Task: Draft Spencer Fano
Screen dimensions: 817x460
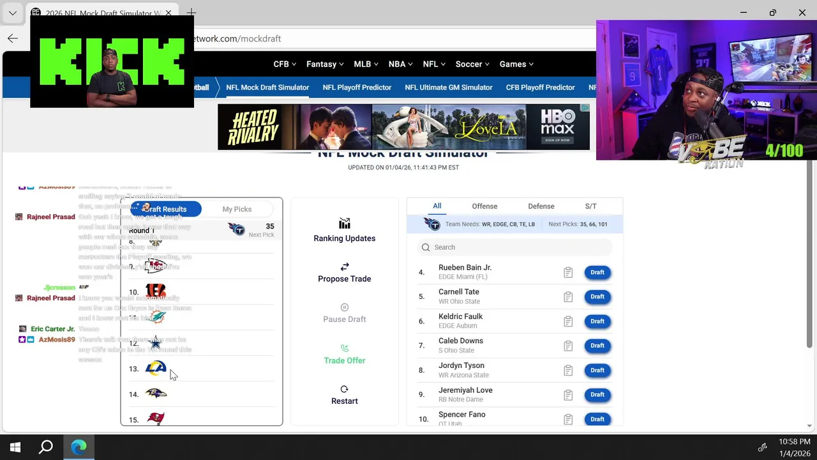Action: point(597,419)
